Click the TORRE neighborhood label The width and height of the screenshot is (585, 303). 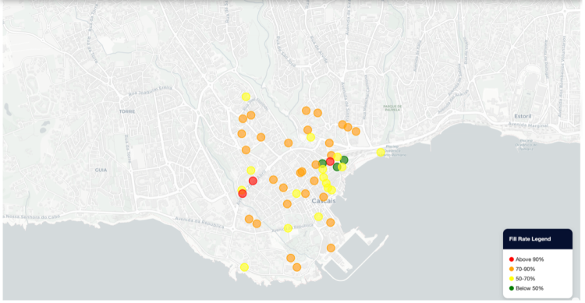point(127,111)
